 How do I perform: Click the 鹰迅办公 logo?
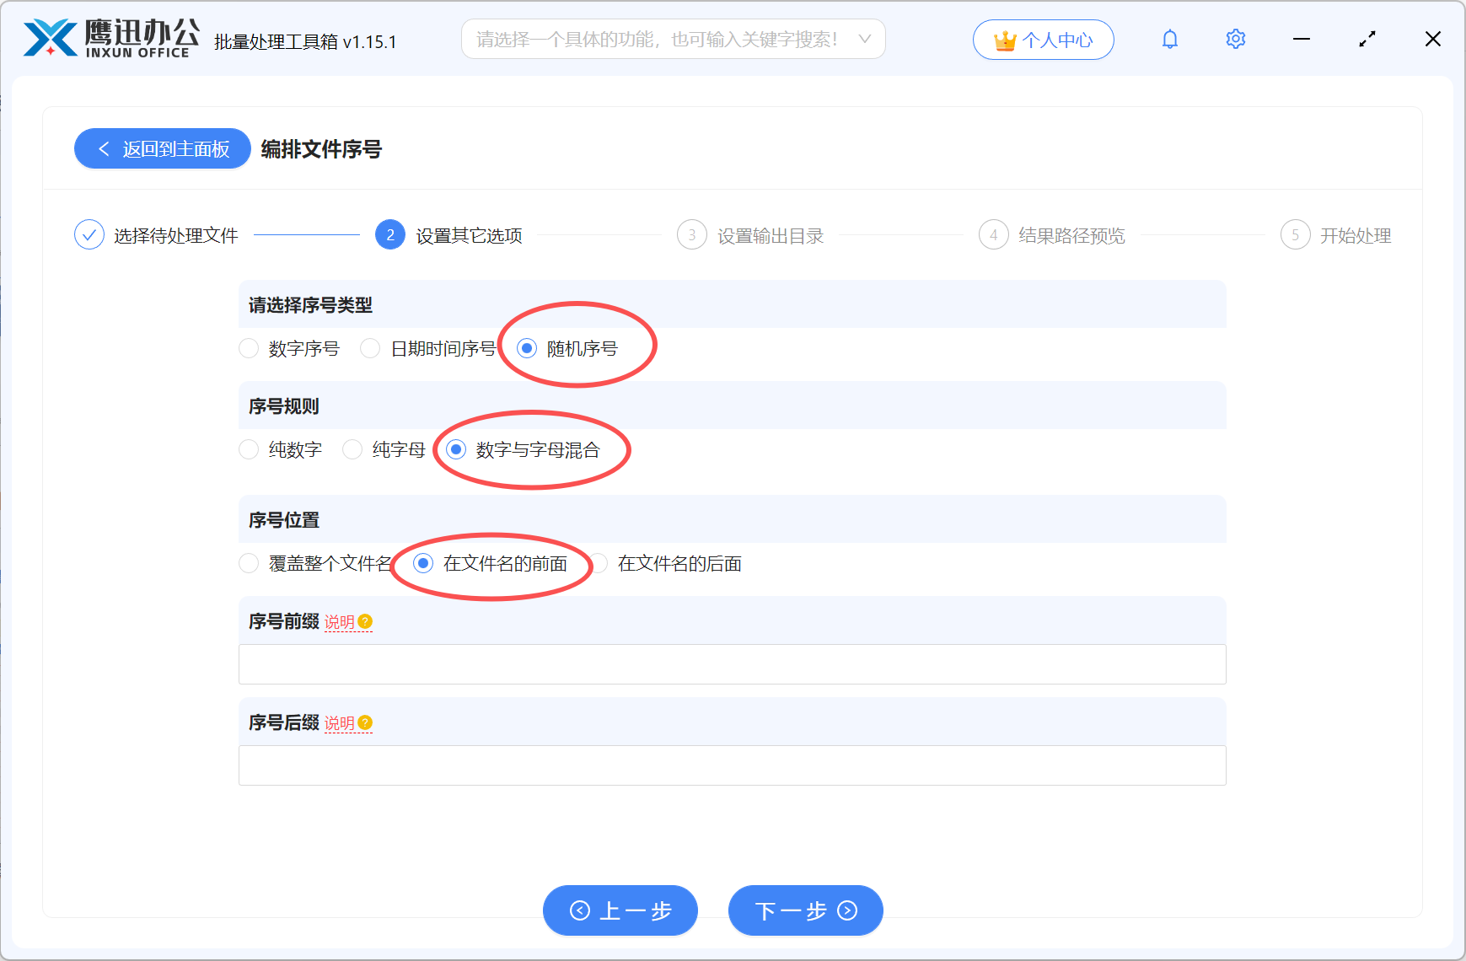(107, 37)
